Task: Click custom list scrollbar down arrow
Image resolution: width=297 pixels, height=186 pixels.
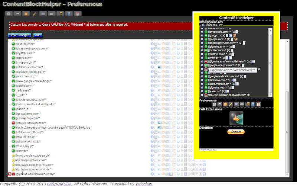Action: point(287,175)
